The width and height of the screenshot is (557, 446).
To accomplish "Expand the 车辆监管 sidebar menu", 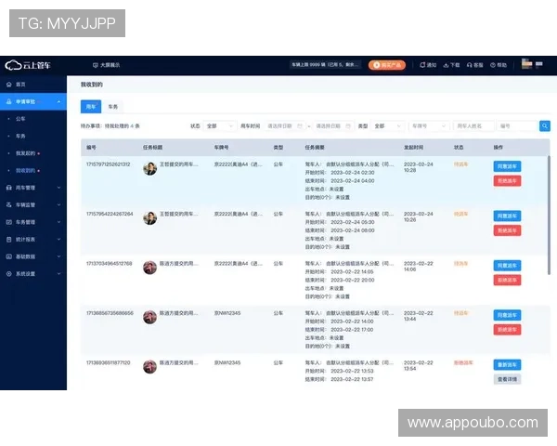I will pyautogui.click(x=33, y=204).
